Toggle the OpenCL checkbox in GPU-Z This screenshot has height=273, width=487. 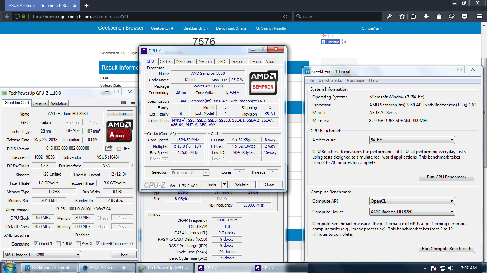point(36,244)
